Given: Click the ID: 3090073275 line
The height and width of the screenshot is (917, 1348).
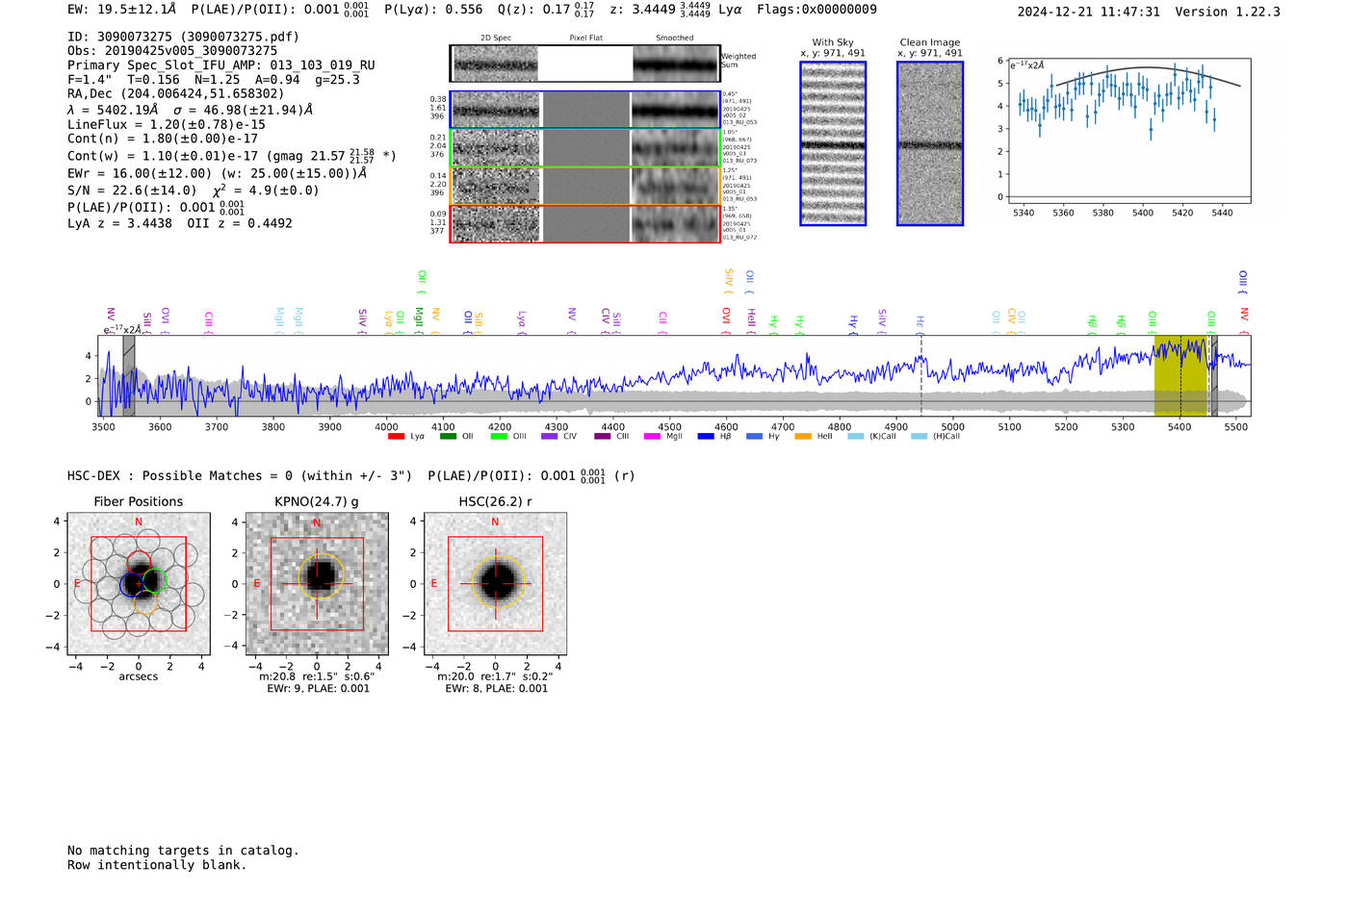Looking at the screenshot, I should 183,37.
